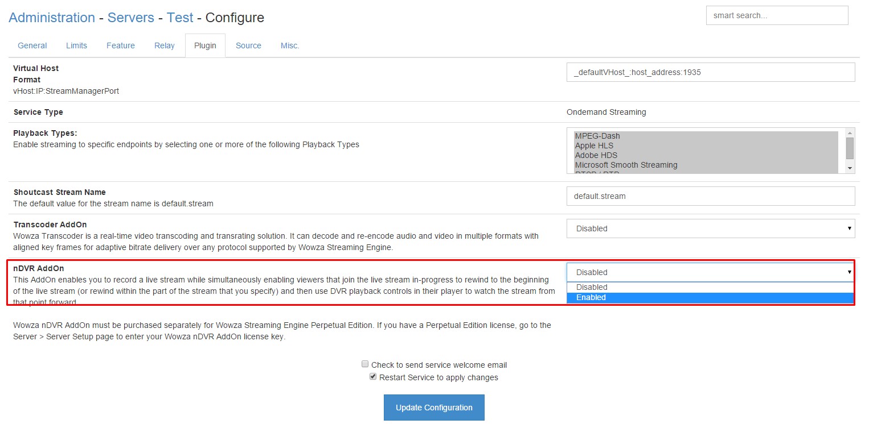Select Microsoft Smooth Streaming playback type

pyautogui.click(x=706, y=165)
